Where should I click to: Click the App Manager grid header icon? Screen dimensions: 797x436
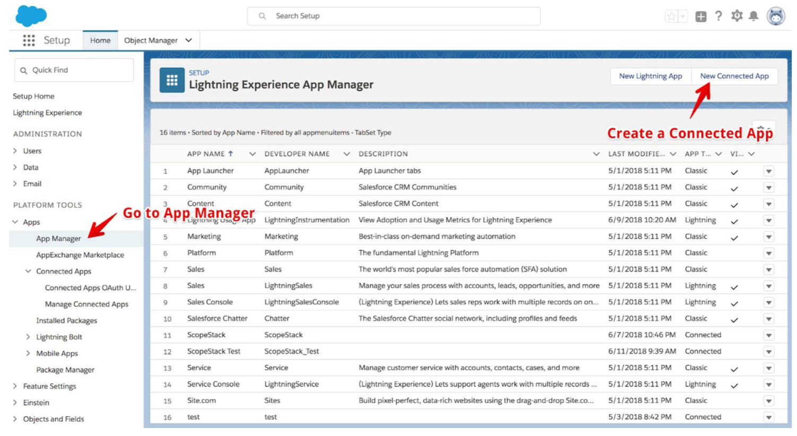tap(172, 80)
